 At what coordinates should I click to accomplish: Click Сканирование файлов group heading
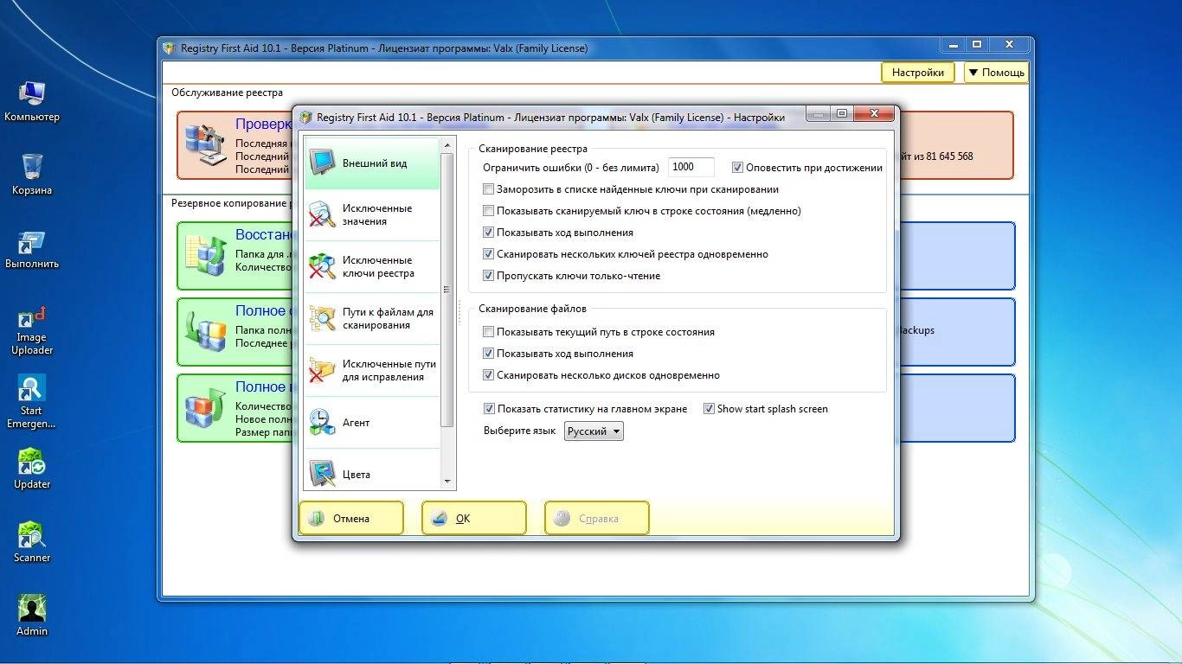532,309
